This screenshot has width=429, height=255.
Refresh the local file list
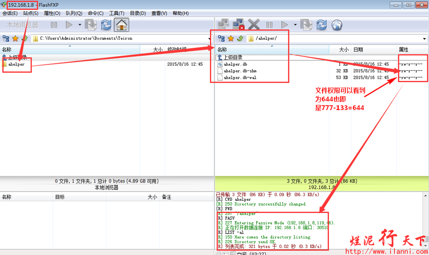pos(106,25)
